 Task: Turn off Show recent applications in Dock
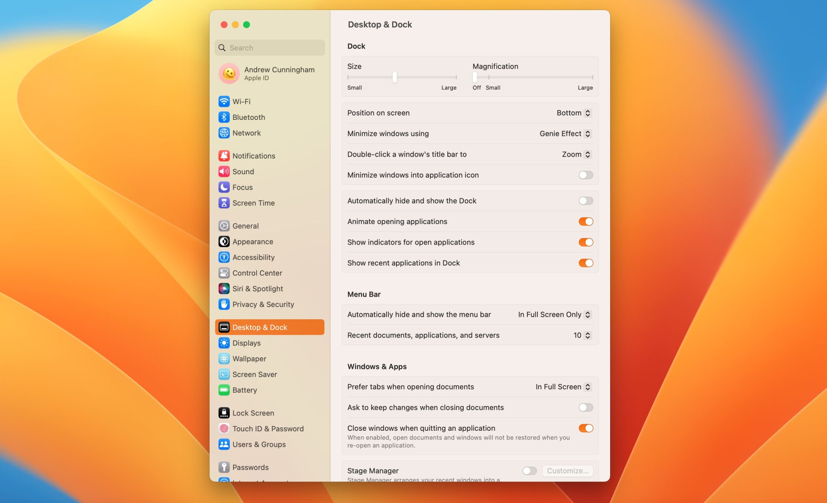(586, 263)
